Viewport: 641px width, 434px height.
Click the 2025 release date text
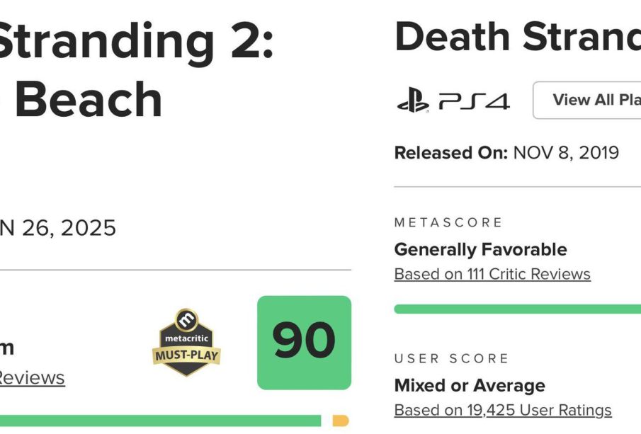coord(57,228)
